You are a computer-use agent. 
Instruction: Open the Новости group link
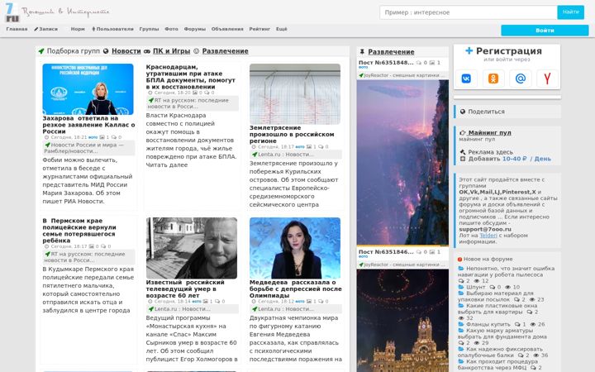tap(126, 51)
